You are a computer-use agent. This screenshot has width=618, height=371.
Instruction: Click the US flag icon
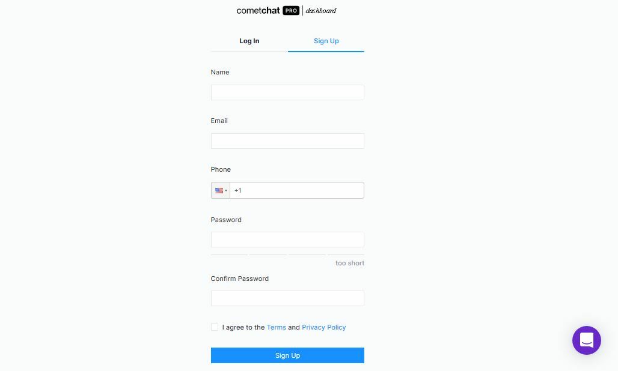(x=219, y=190)
